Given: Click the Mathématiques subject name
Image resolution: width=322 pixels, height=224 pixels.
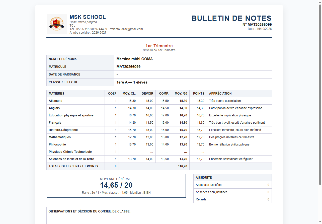Looking at the screenshot, I should coord(60,137).
